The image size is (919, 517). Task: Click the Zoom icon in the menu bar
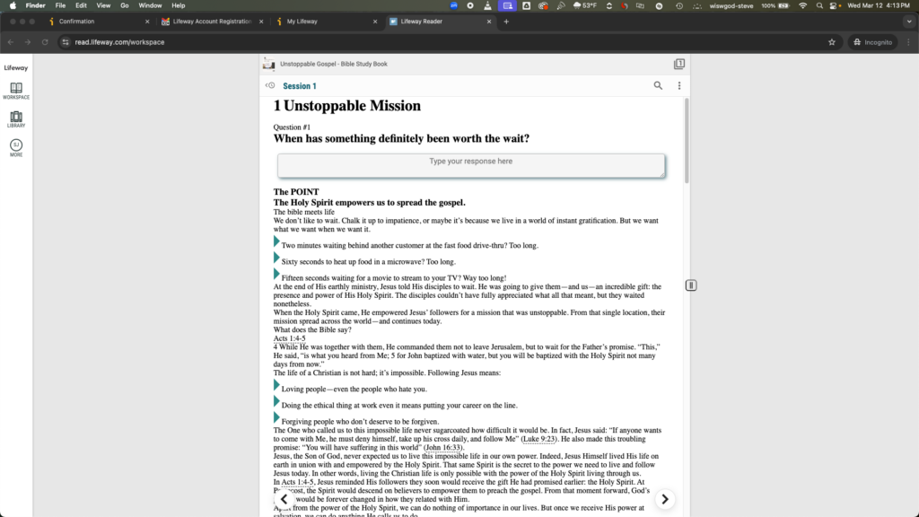pyautogui.click(x=453, y=6)
